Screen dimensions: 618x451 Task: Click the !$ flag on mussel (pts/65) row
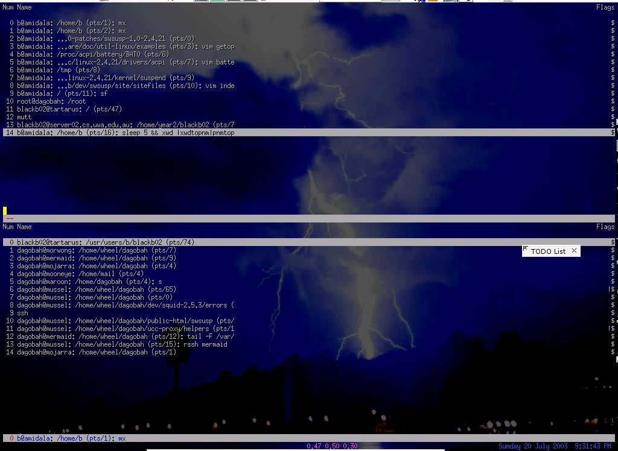point(611,289)
